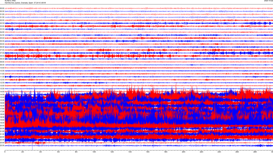Click the 04:30 row label
Screen dimensions: 273x153
pos(2,35)
